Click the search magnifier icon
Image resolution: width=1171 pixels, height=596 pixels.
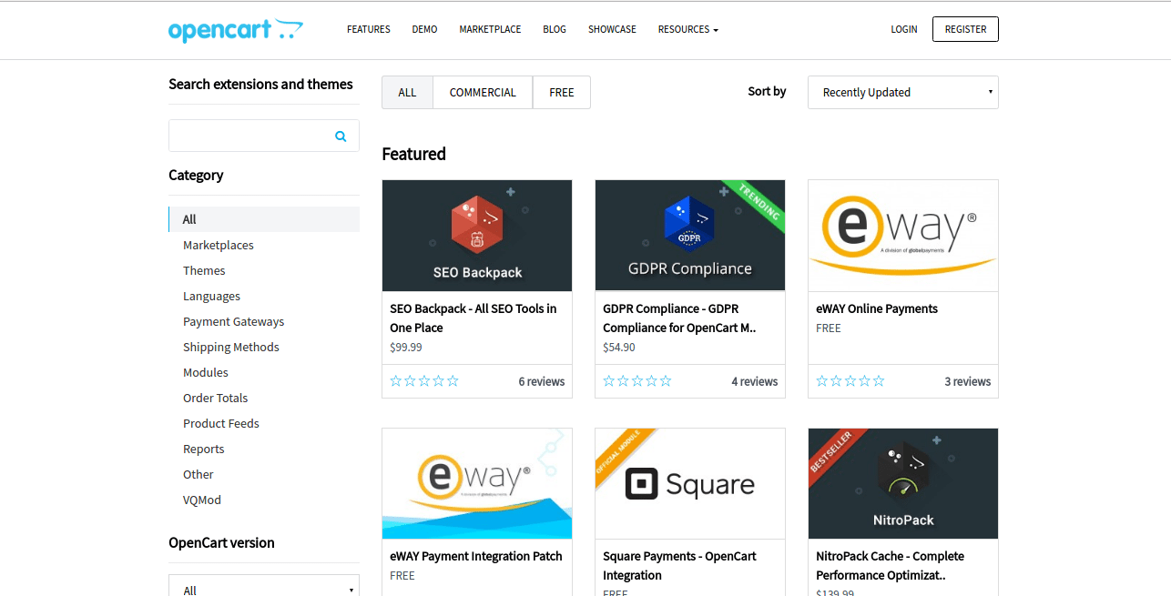341,136
